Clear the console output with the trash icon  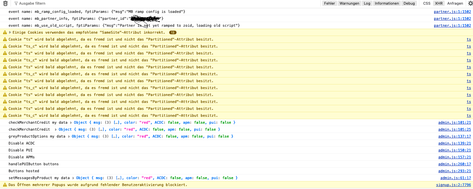[x=5, y=4]
